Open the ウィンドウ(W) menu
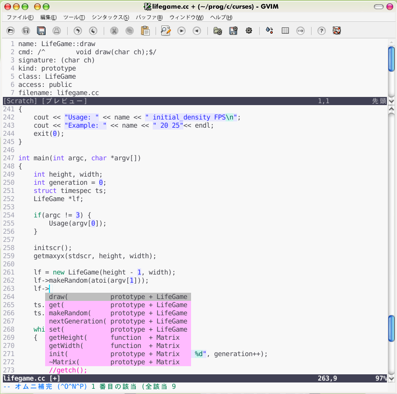Viewport: 397px width, 394px height. (x=186, y=17)
